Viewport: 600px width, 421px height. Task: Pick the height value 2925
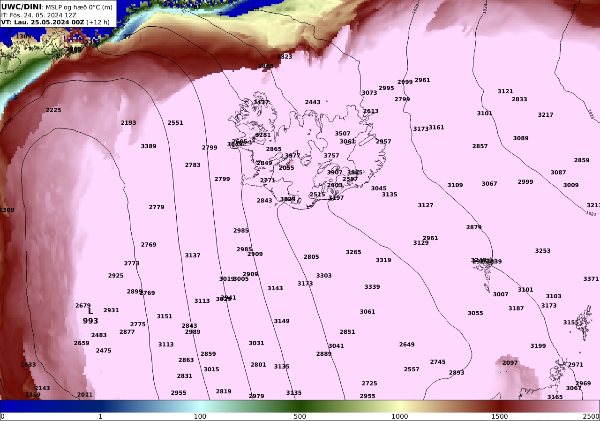116,276
